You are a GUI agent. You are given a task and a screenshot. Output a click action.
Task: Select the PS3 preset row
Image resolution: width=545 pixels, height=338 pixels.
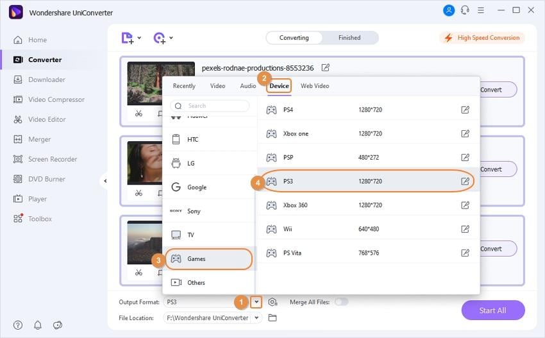pos(368,181)
